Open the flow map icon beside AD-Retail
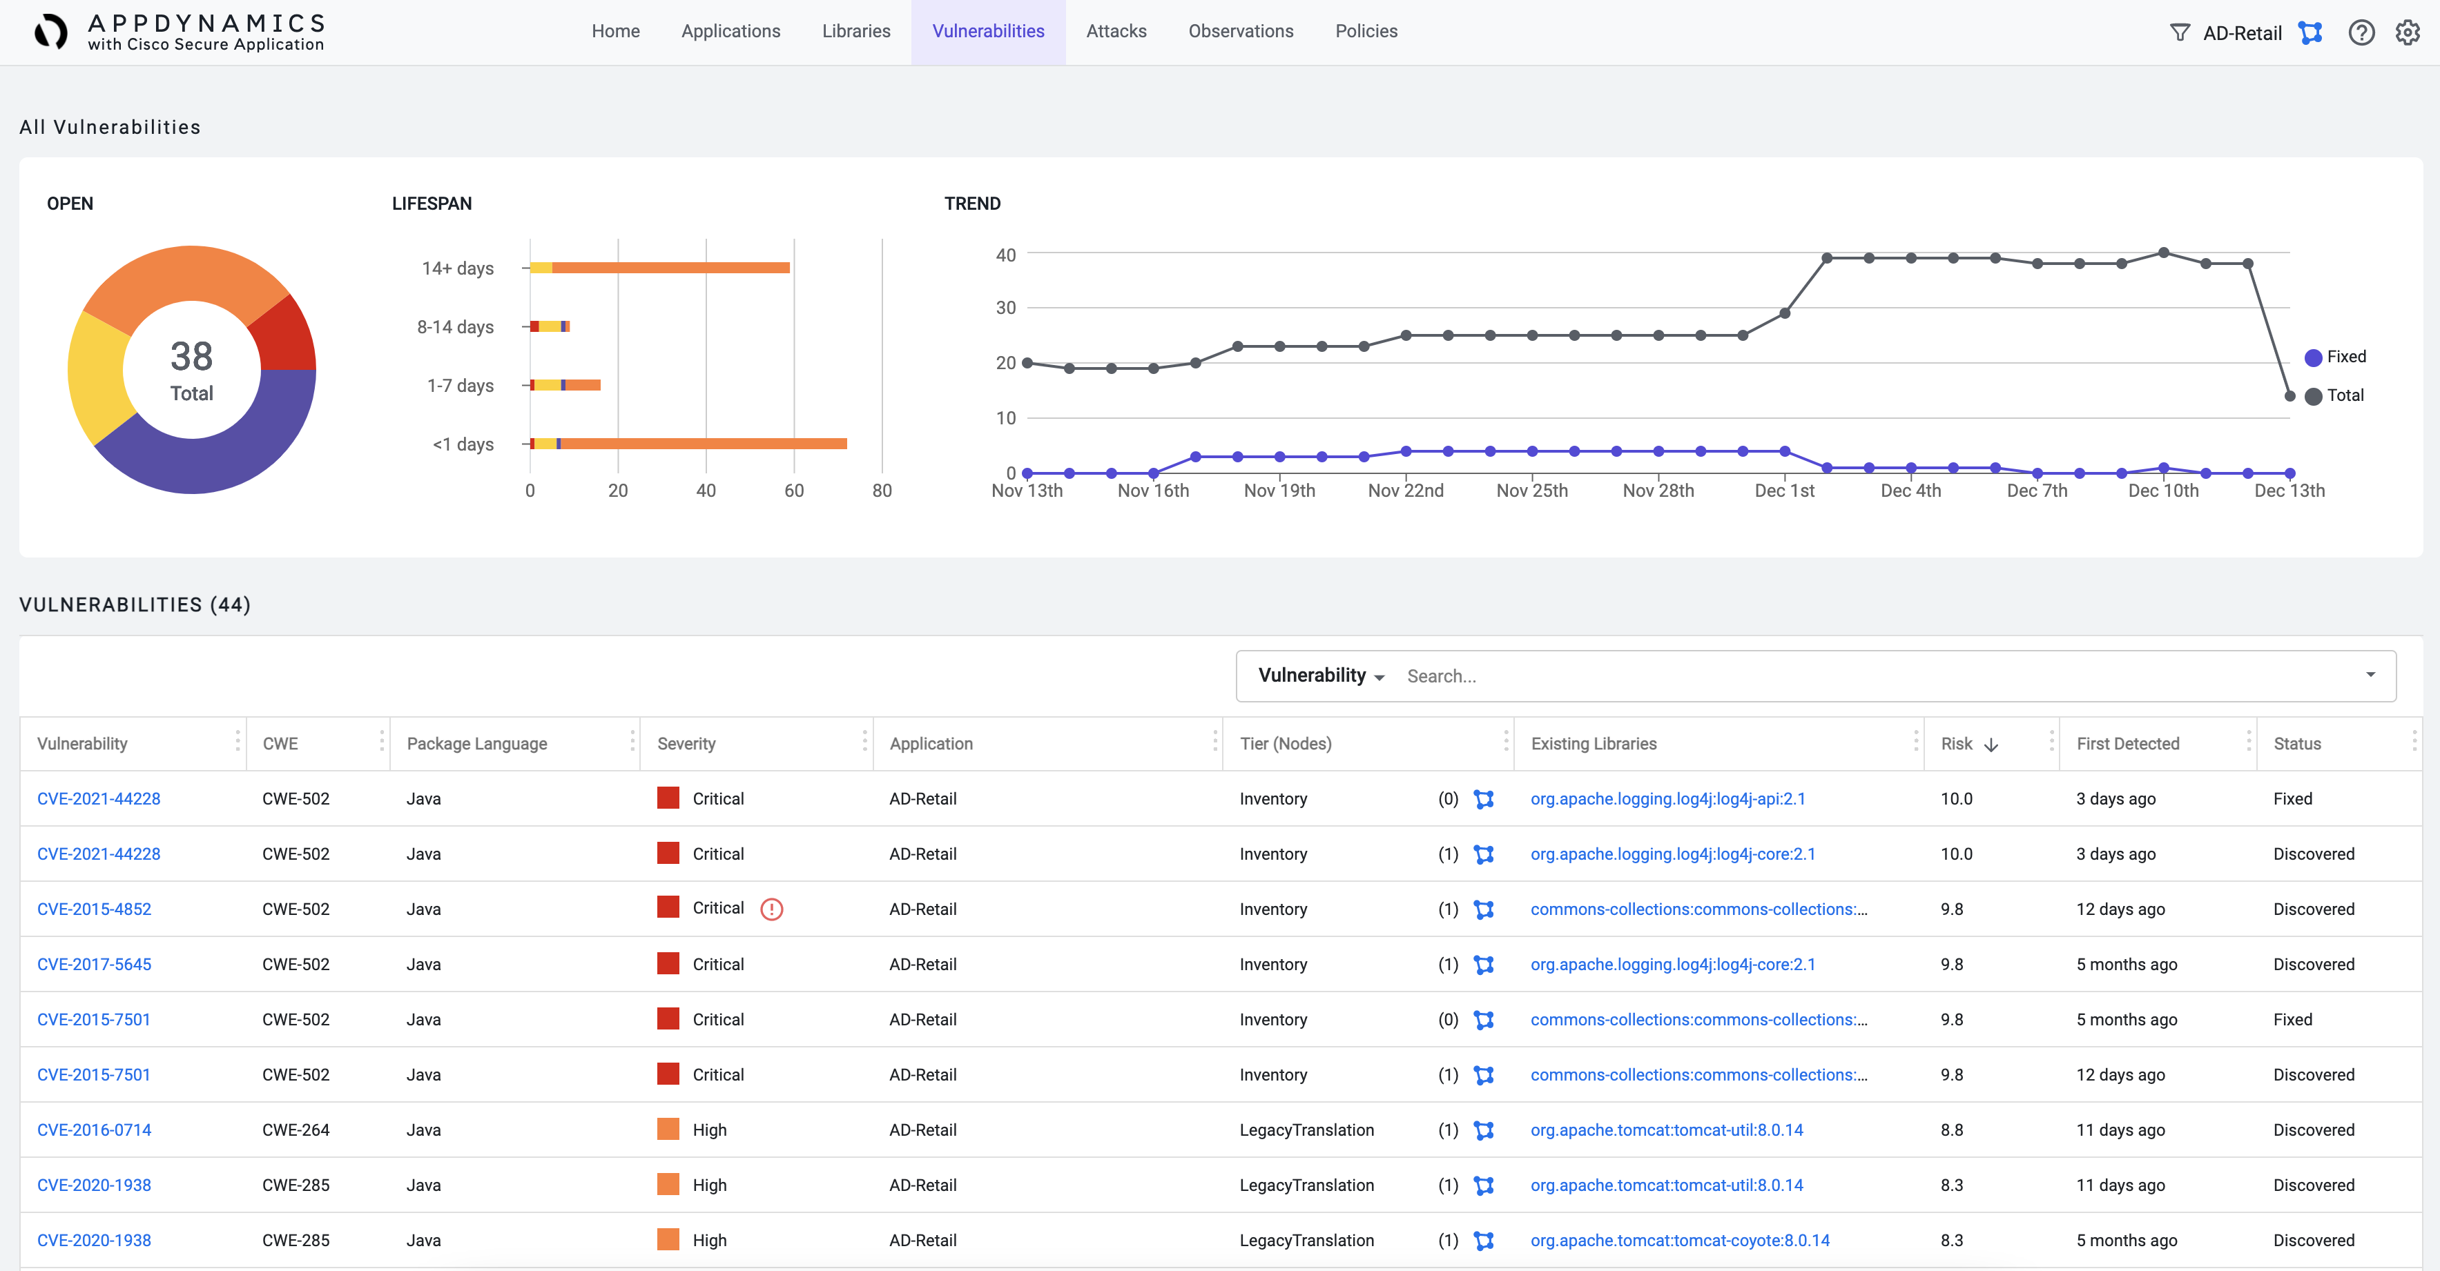This screenshot has height=1271, width=2440. (2310, 33)
